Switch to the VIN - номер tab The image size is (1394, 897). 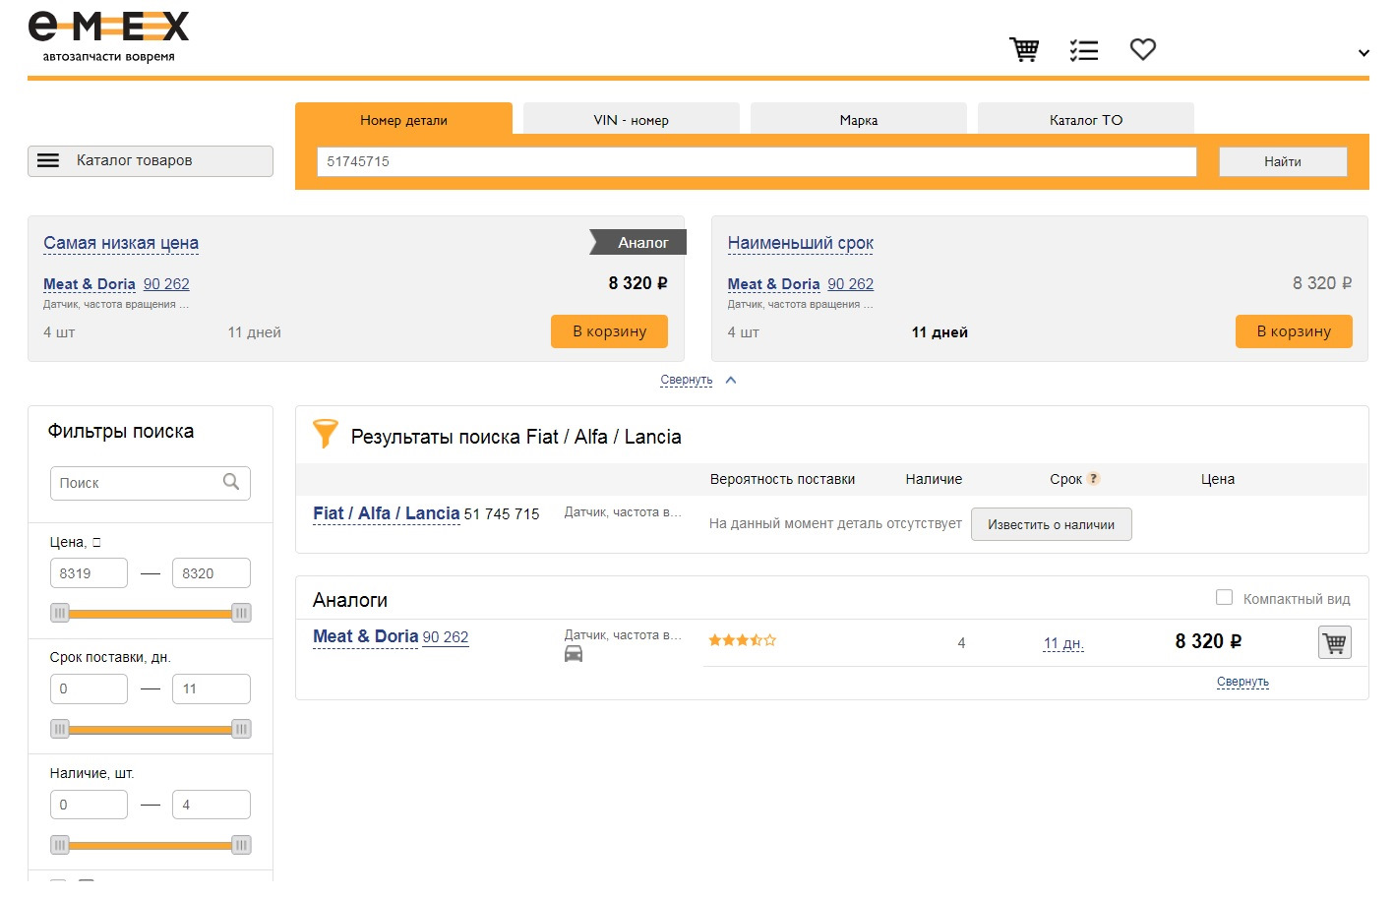click(x=632, y=119)
